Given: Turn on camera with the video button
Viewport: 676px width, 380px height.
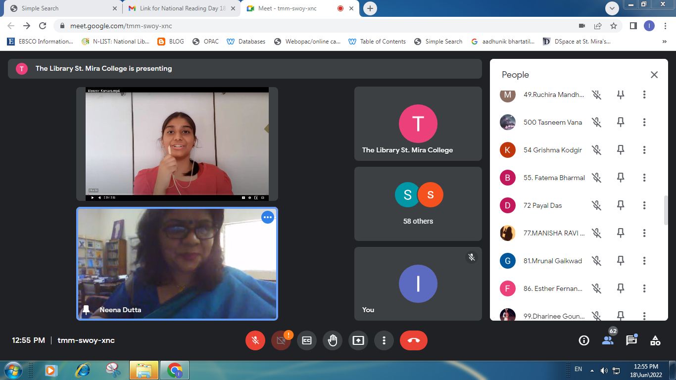Looking at the screenshot, I should 281,340.
